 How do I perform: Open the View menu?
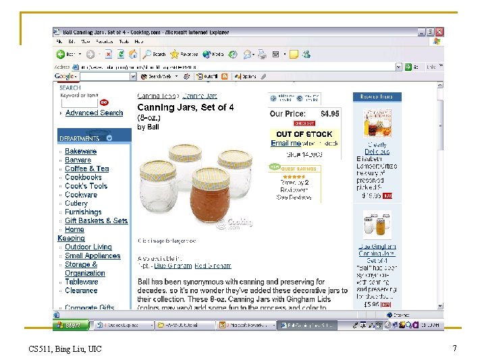[x=85, y=42]
